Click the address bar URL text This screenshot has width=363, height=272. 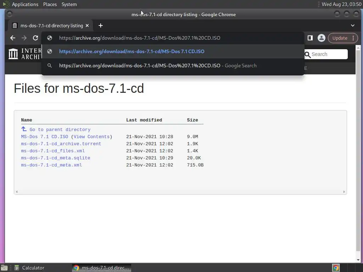pyautogui.click(x=140, y=38)
